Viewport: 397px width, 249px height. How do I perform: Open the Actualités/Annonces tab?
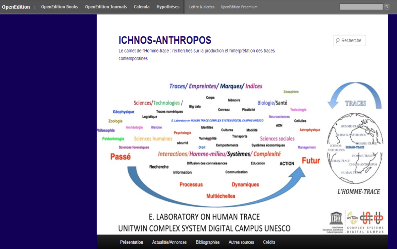(169, 242)
